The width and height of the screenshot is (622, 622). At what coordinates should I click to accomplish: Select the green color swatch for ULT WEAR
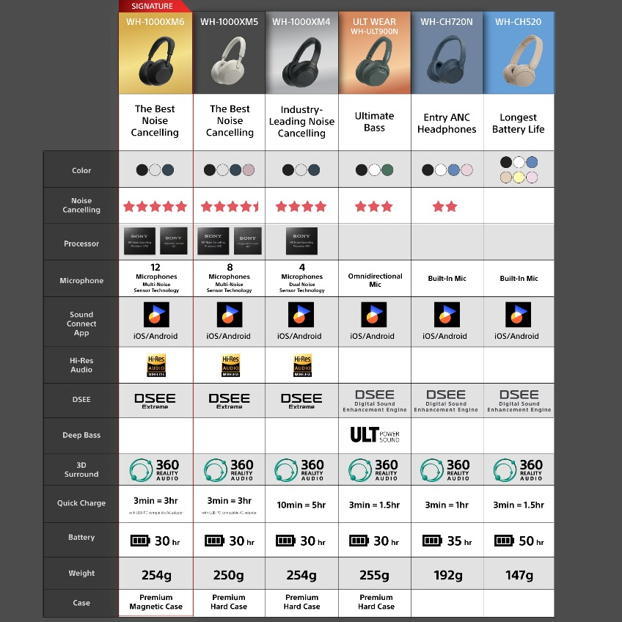[x=387, y=170]
